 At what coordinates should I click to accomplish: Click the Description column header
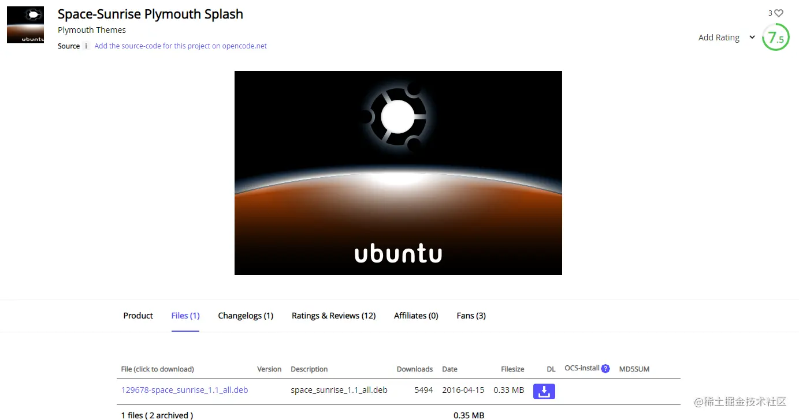pyautogui.click(x=309, y=369)
